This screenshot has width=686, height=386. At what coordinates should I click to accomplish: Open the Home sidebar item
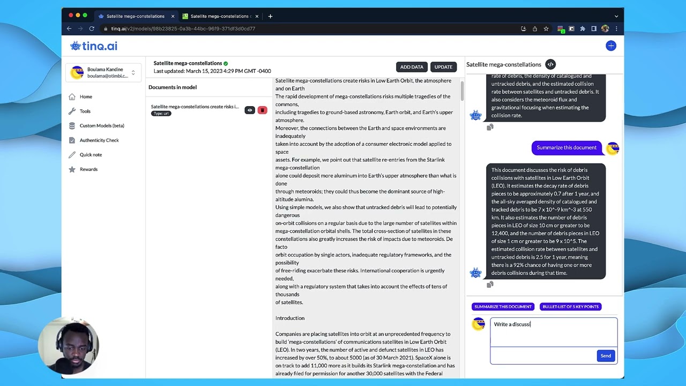[86, 97]
